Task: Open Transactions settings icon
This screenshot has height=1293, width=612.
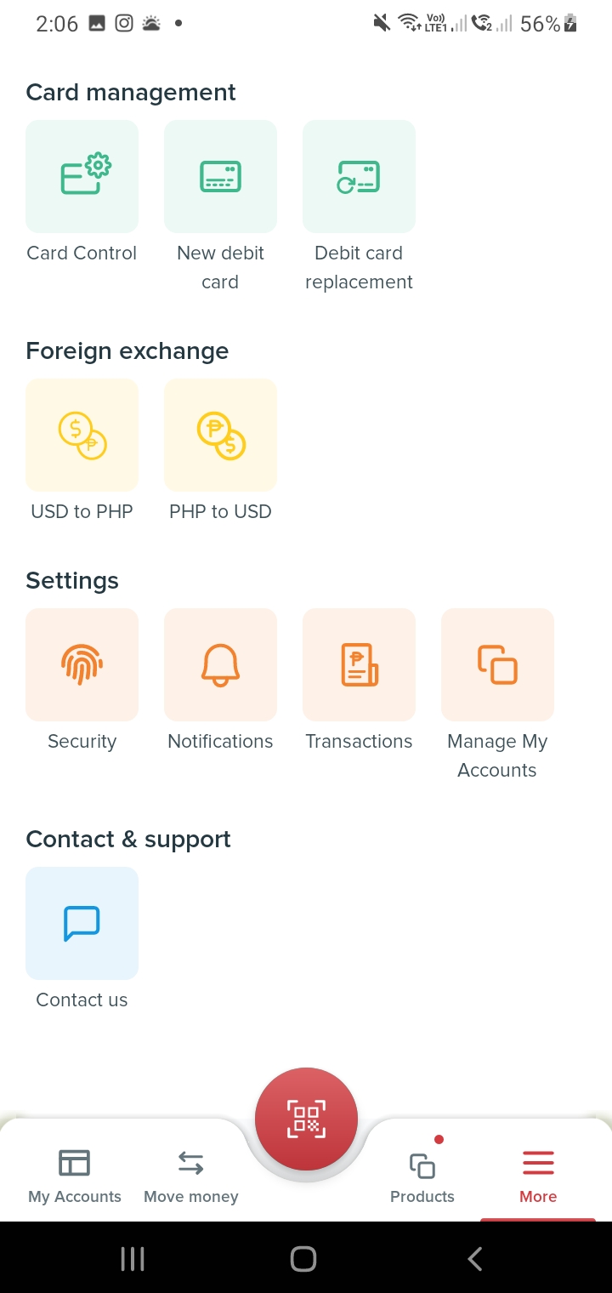Action: [359, 664]
